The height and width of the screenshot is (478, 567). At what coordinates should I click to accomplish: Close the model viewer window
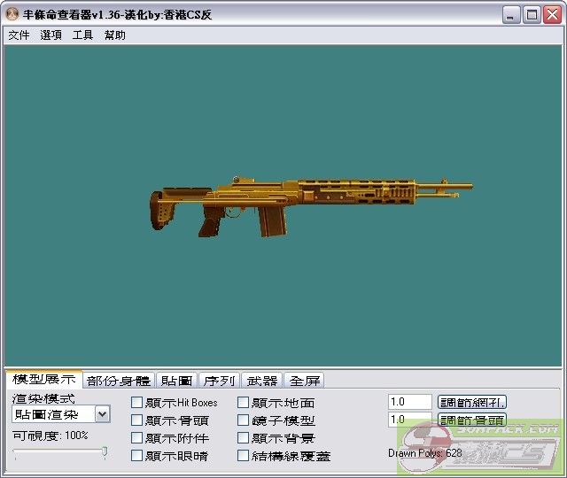tap(552, 15)
